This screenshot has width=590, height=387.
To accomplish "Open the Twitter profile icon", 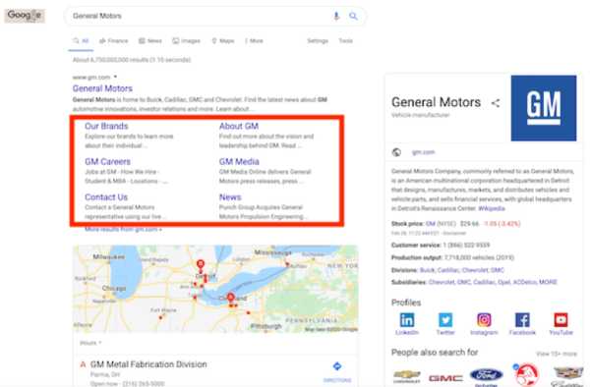I will pos(445,320).
